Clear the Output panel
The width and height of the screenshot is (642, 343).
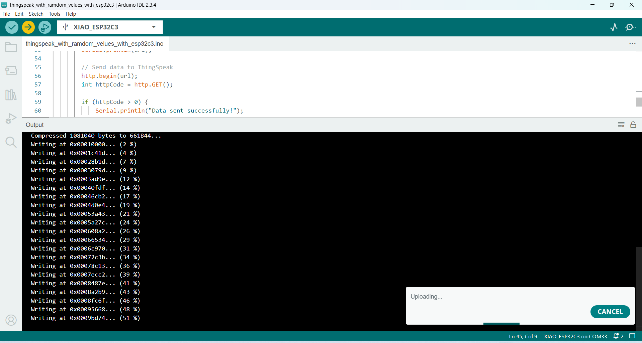pyautogui.click(x=621, y=125)
